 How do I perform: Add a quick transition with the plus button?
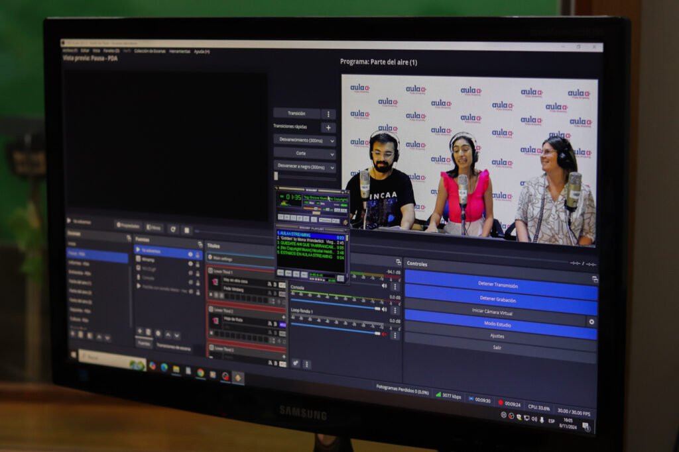pos(328,128)
